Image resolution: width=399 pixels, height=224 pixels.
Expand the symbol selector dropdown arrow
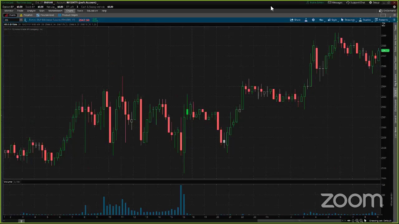click(21, 20)
